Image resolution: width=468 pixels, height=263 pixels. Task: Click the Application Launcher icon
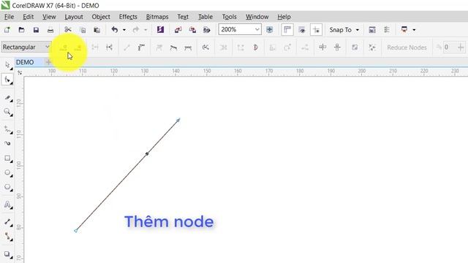coord(404,30)
